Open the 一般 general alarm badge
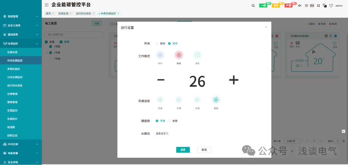The height and width of the screenshot is (165, 348). (x=264, y=5)
